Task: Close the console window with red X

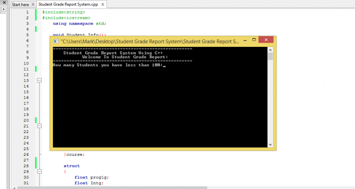Action: (266, 40)
